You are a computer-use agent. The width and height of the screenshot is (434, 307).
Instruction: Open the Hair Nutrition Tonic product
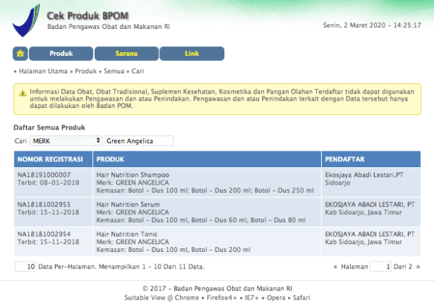tap(127, 234)
